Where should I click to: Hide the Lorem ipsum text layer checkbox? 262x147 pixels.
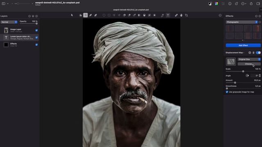click(36, 38)
